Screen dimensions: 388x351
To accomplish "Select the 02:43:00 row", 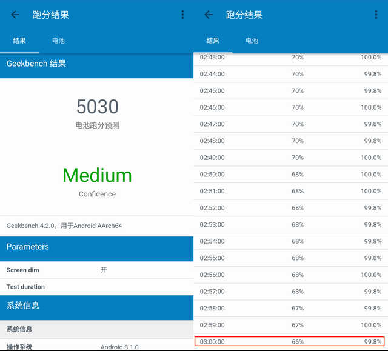I will coord(291,59).
